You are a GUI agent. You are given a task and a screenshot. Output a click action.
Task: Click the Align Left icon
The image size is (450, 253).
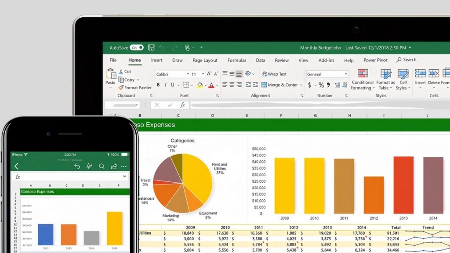pyautogui.click(x=225, y=85)
